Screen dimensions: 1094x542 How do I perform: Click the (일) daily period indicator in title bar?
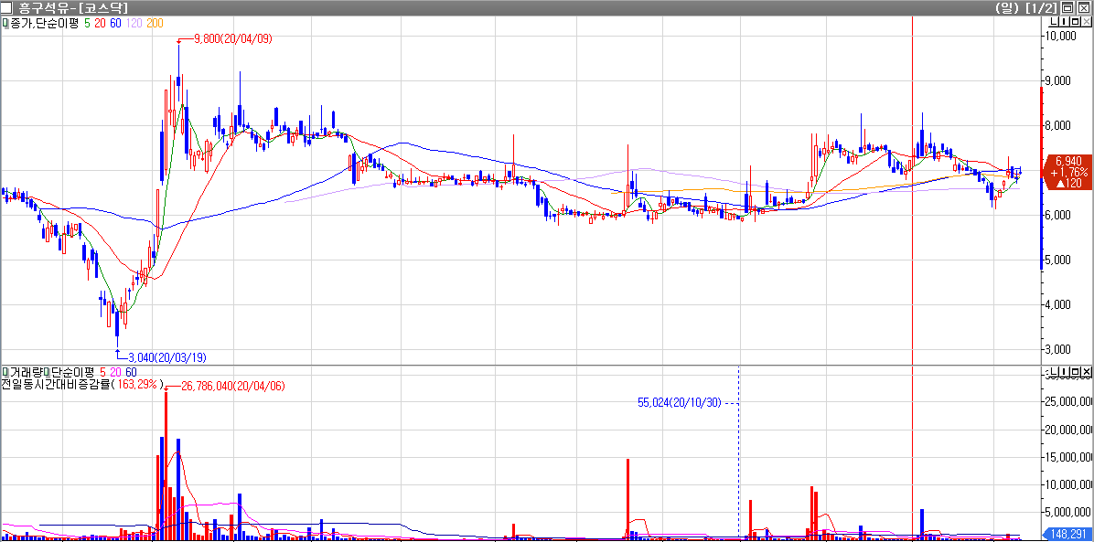pyautogui.click(x=1007, y=8)
